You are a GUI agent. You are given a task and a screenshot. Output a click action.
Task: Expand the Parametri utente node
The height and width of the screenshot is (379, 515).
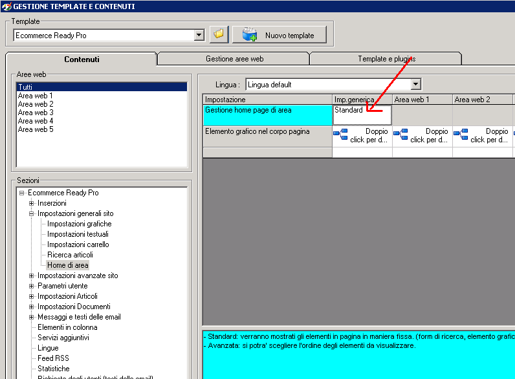32,286
